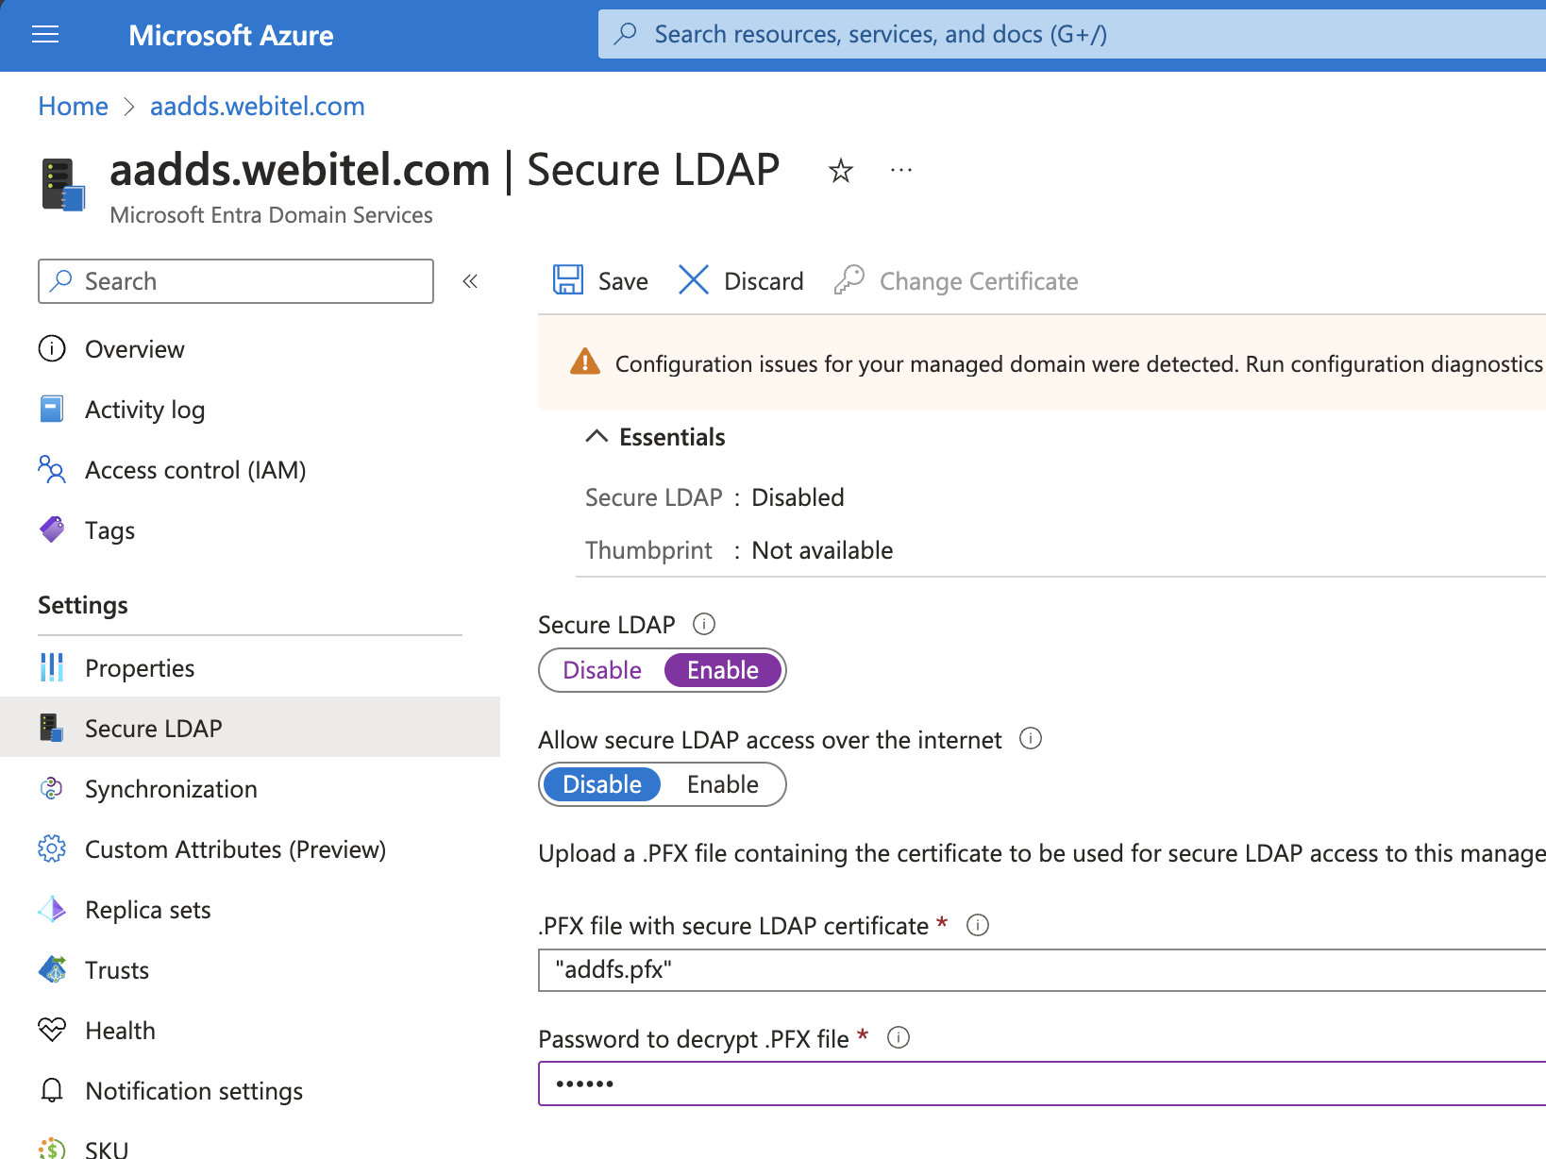
Task: Click the domain services resource icon
Action: tap(63, 185)
